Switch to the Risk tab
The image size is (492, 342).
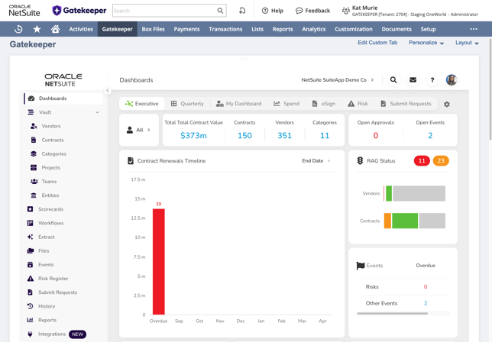coord(358,104)
